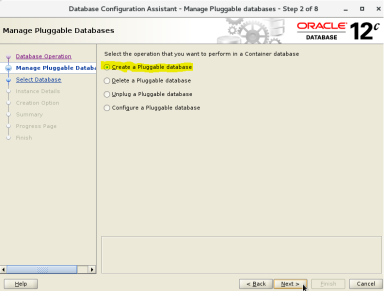384x291 pixels.
Task: Open the Select Database step link
Action: [38, 79]
